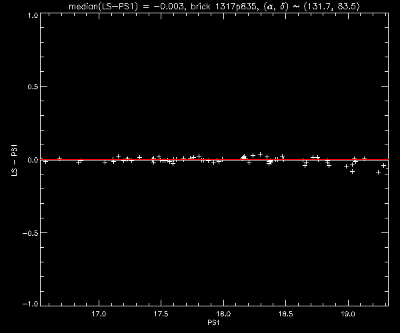This screenshot has height=333, width=400.
Task: Click the red median line
Action: pyautogui.click(x=214, y=160)
